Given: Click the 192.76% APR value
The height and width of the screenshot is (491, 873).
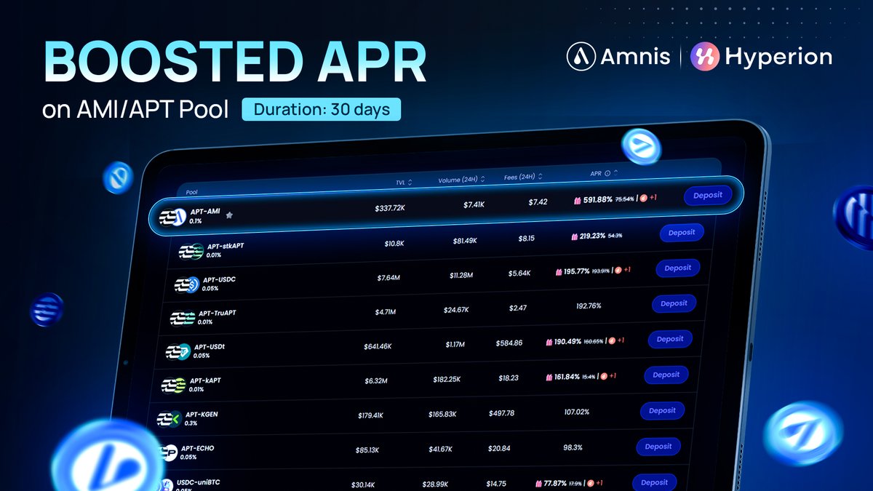Looking at the screenshot, I should point(589,306).
